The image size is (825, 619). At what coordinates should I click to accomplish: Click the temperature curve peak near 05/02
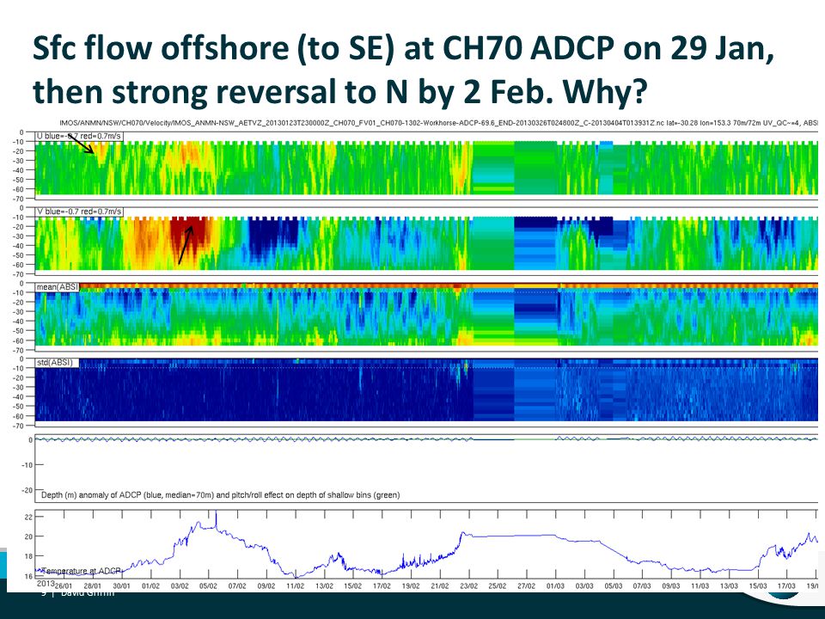click(217, 518)
